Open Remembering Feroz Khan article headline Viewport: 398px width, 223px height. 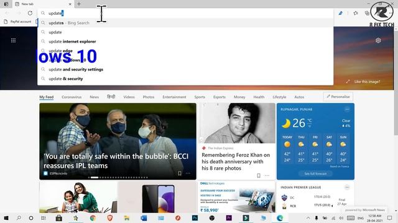pos(236,161)
